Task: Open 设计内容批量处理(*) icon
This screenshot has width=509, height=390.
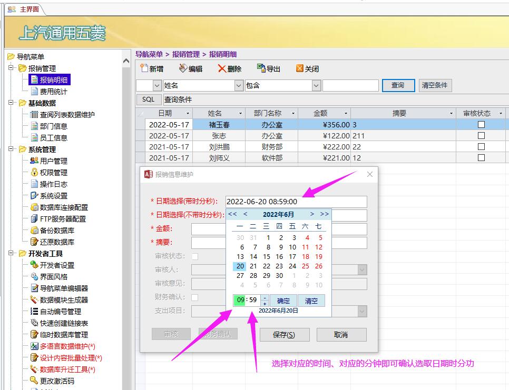Action: pos(34,357)
